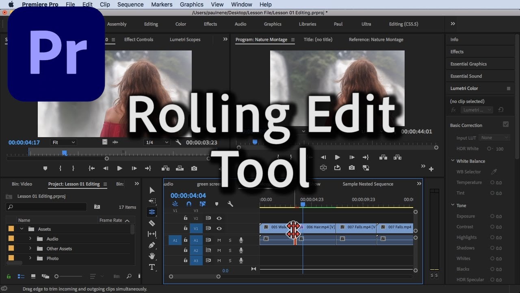Toggle project writable green lock
Image resolution: width=520 pixels, height=293 pixels.
coord(8,276)
